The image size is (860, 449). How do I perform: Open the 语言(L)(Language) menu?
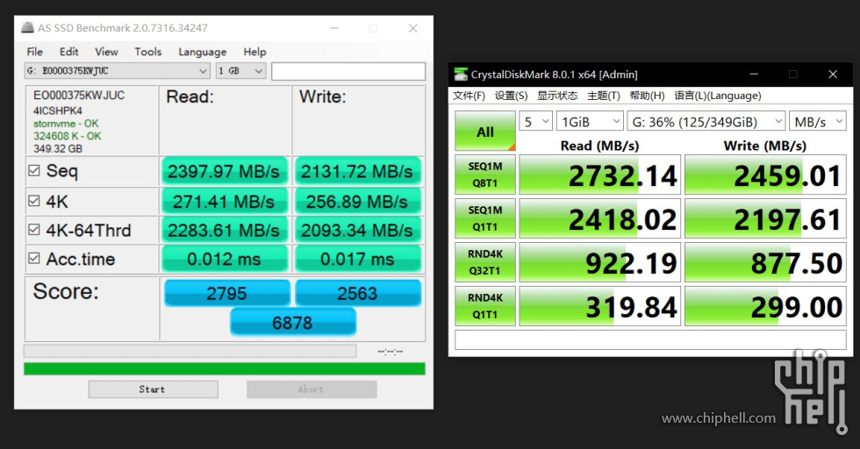click(x=718, y=96)
